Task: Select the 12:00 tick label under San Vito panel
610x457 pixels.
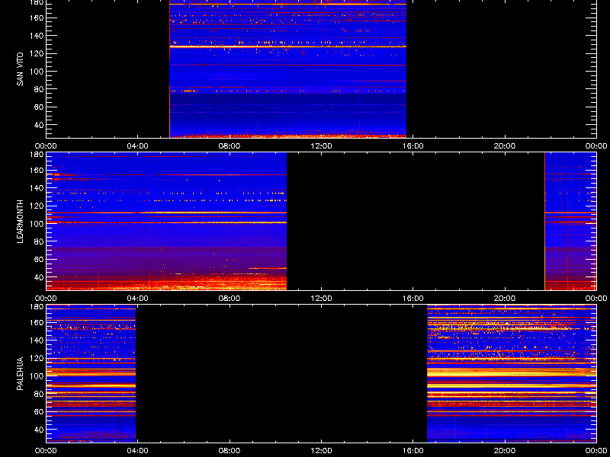Action: [321, 146]
